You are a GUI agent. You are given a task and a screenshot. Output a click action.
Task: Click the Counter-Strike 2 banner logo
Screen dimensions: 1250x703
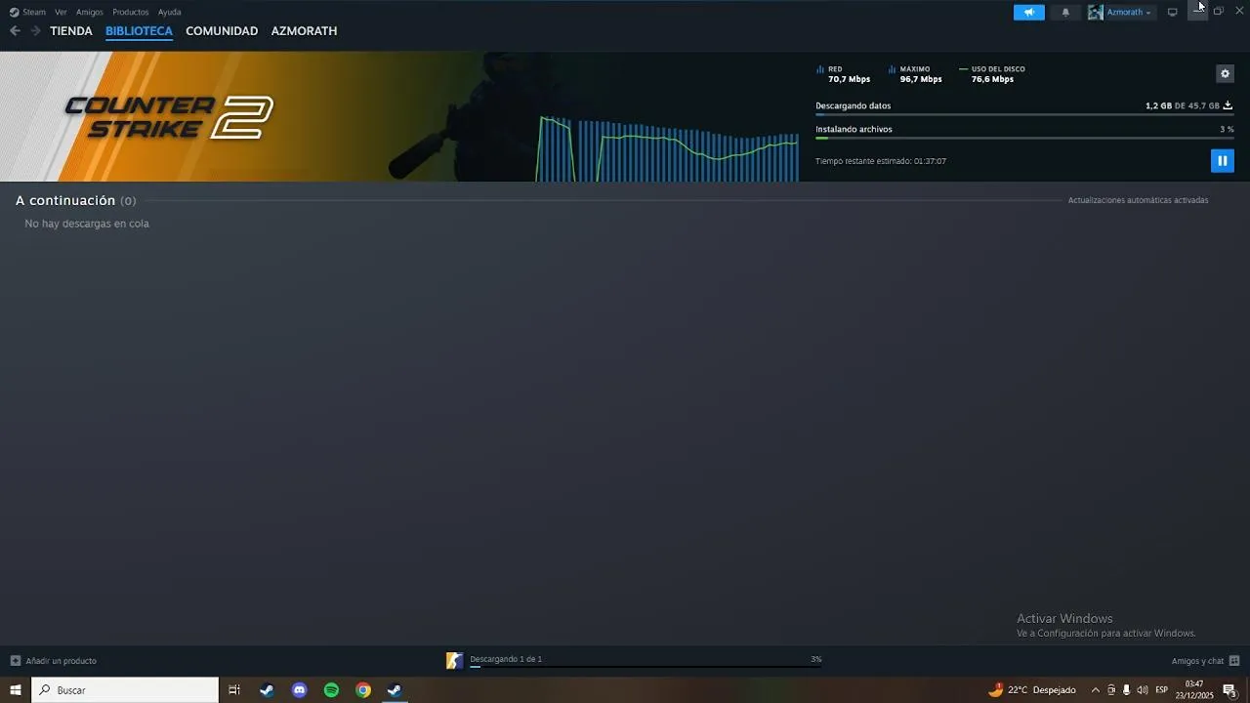[x=168, y=117]
